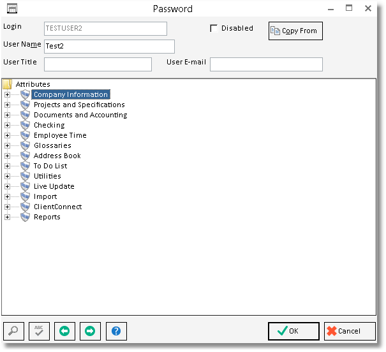Click the User Name field containing Test2

(109, 47)
